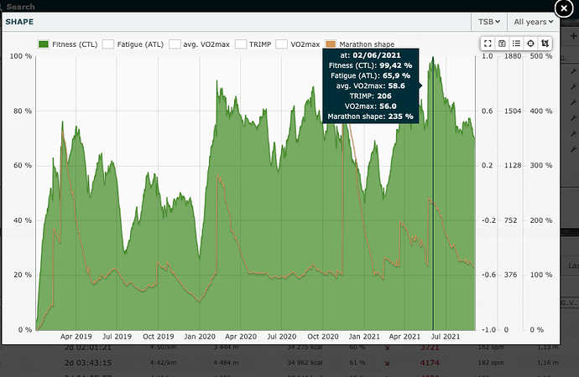Click the 34 962 kcal cell

(305, 363)
